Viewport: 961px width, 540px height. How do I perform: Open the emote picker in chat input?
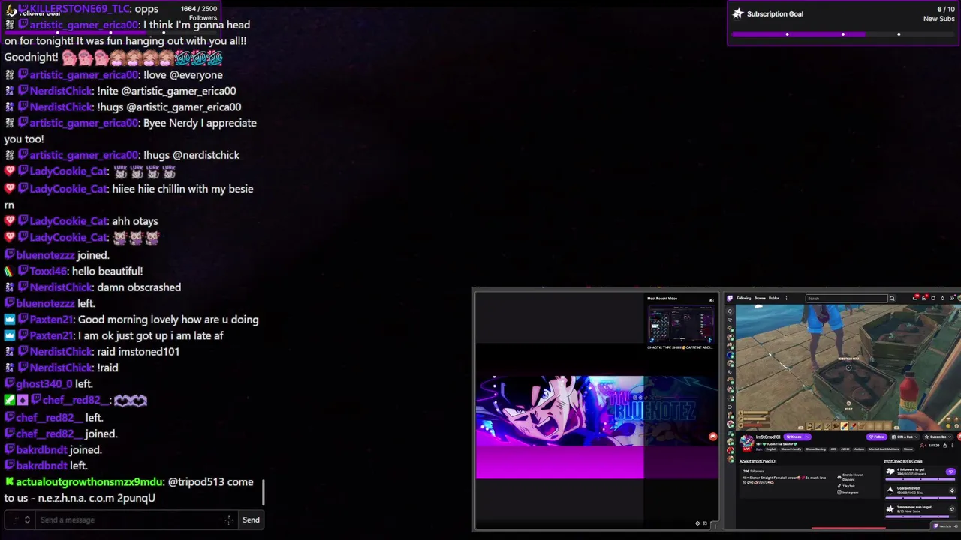[228, 520]
